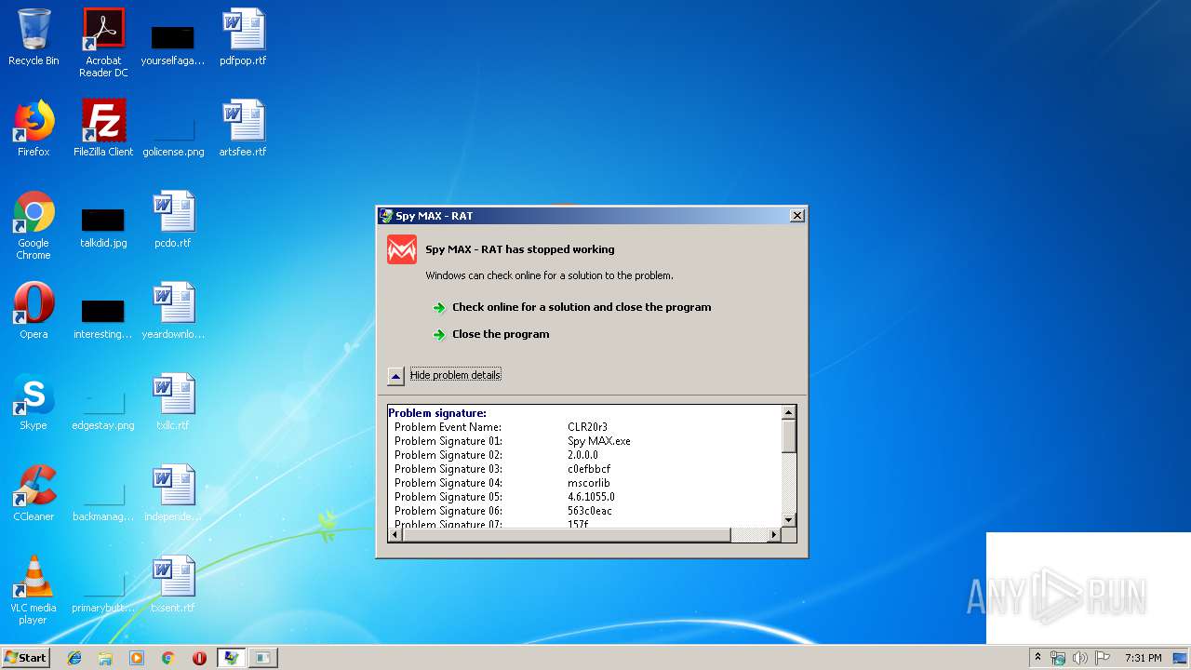This screenshot has width=1191, height=670.
Task: Open the Start menu
Action: (26, 658)
